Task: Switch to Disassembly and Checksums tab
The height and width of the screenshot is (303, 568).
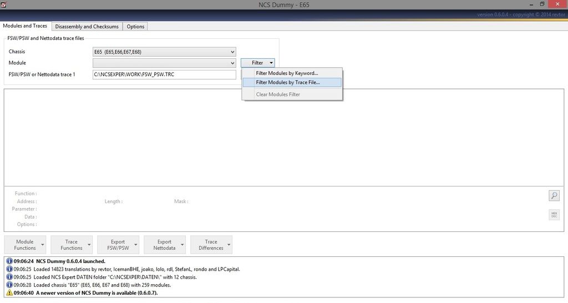Action: coord(87,27)
